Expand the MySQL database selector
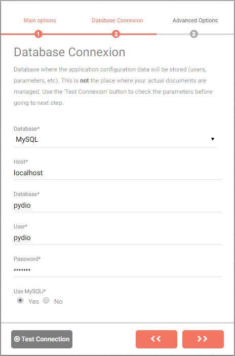The height and width of the screenshot is (356, 235). (115, 139)
